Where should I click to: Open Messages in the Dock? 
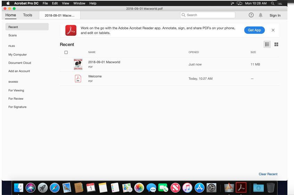(151, 188)
